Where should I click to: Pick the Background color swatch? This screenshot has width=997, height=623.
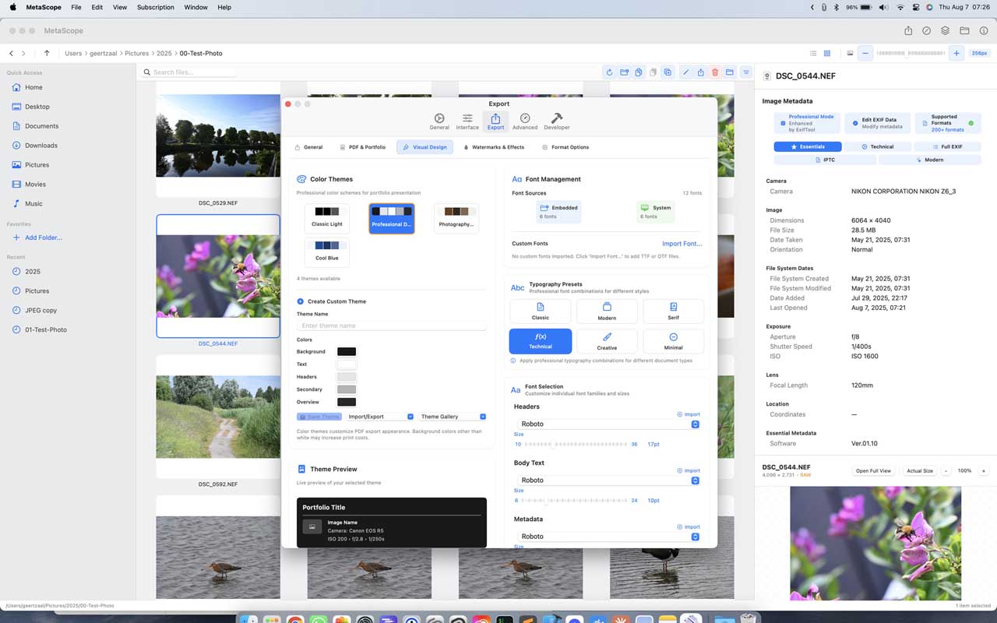(347, 352)
